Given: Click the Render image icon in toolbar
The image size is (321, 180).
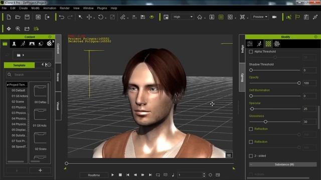Looking at the screenshot, I should point(38,17).
